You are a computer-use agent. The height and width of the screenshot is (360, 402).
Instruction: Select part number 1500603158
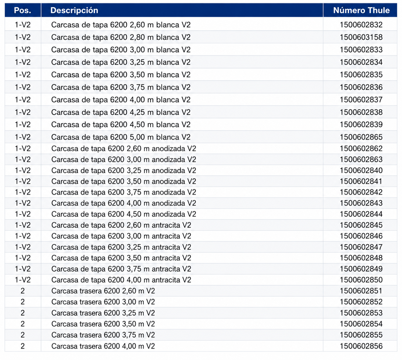[361, 37]
